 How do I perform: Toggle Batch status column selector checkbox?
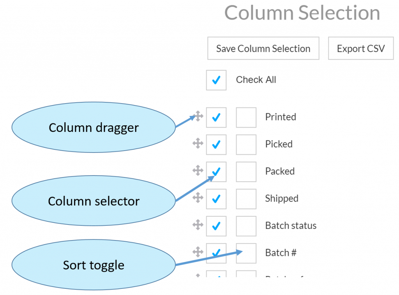[216, 226]
